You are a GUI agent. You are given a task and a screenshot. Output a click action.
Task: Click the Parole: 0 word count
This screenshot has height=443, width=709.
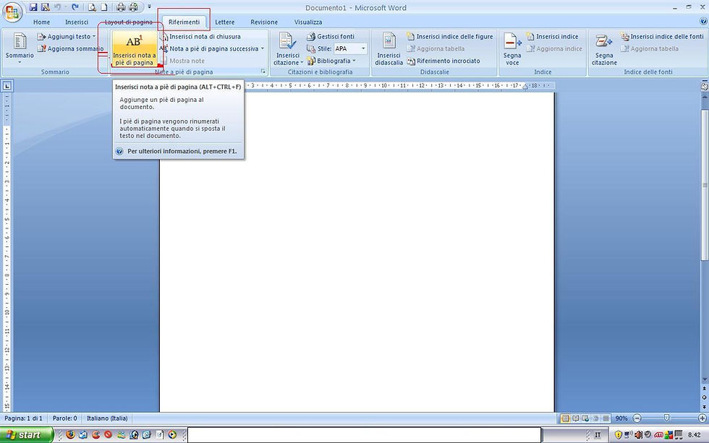[64, 418]
